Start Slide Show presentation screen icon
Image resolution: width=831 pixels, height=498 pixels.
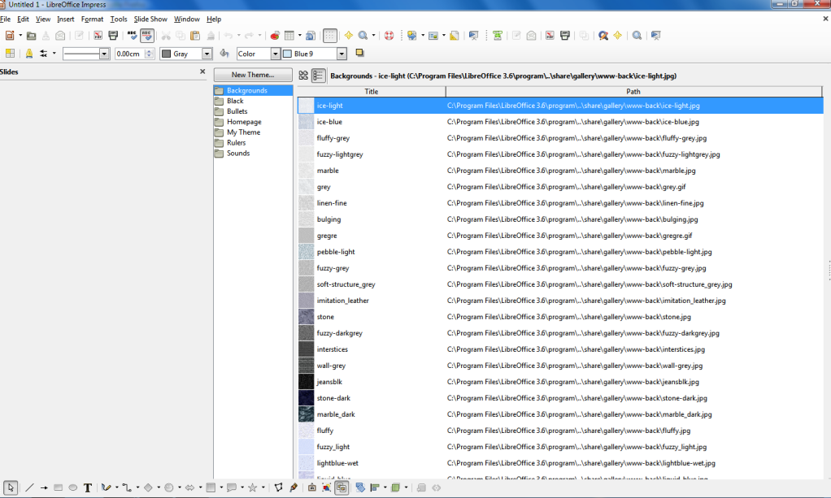click(474, 36)
